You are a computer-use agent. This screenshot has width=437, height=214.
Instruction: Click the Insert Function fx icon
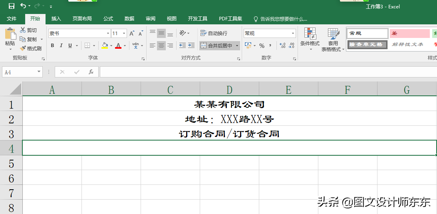(x=91, y=72)
